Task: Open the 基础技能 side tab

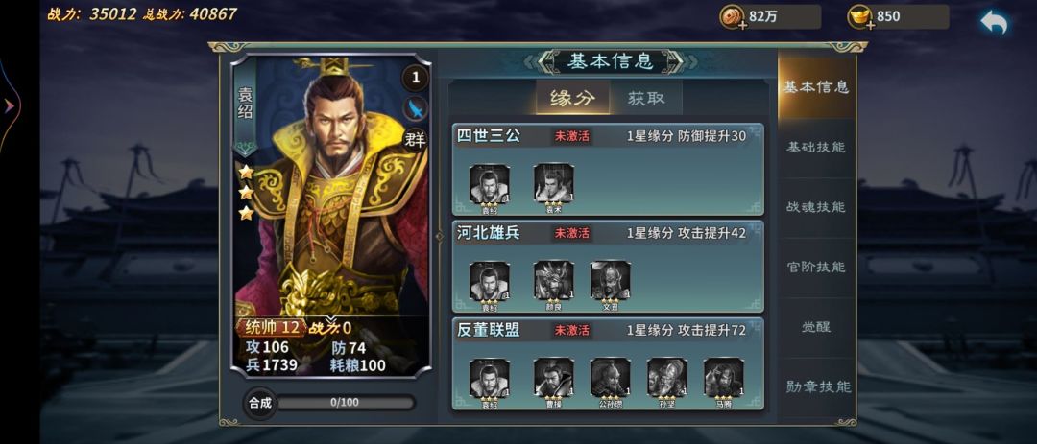Action: click(816, 148)
